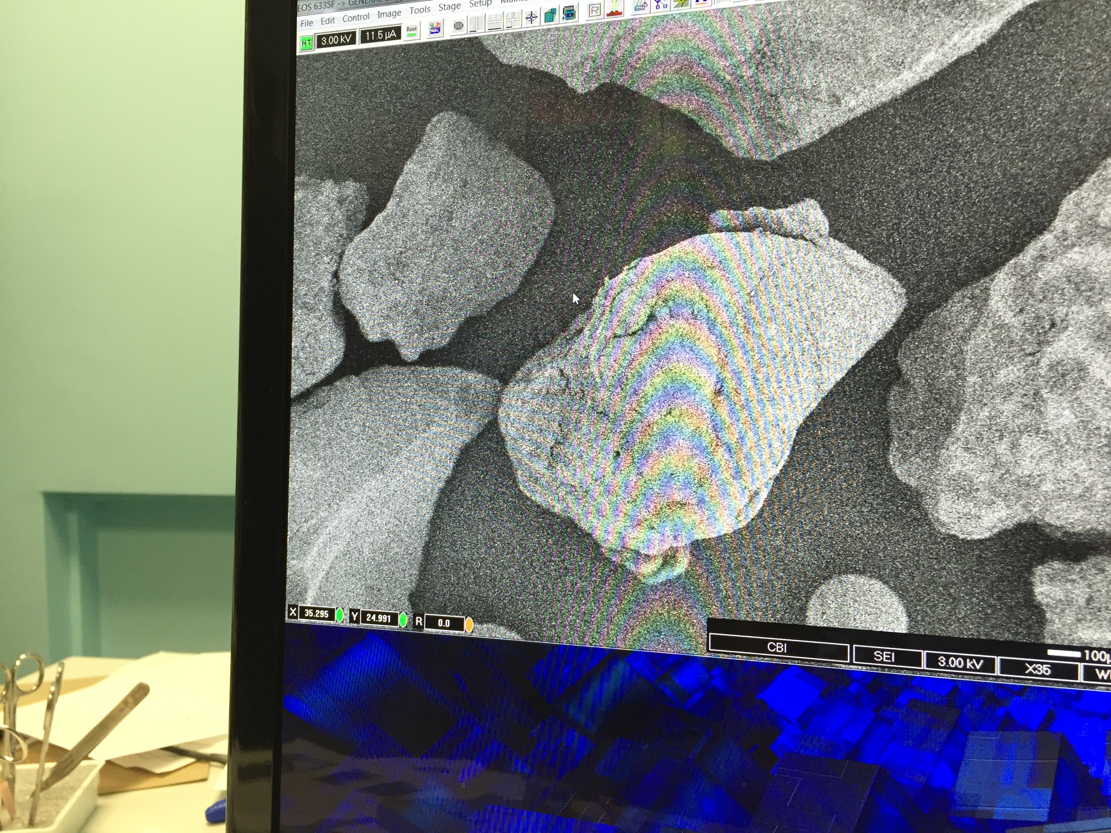Open the File menu
Viewport: 1111px width, 833px height.
[306, 23]
